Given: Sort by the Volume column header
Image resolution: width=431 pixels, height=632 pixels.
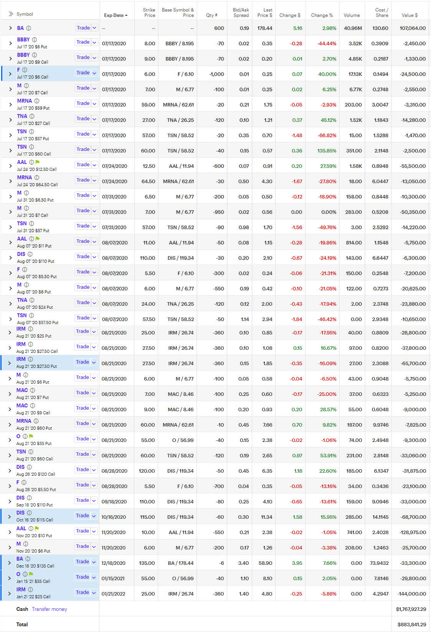Looking at the screenshot, I should pyautogui.click(x=352, y=15).
